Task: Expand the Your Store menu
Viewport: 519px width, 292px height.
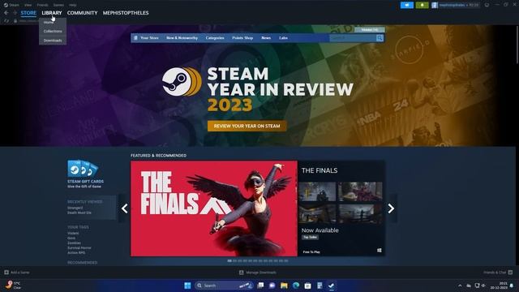Action: [149, 38]
